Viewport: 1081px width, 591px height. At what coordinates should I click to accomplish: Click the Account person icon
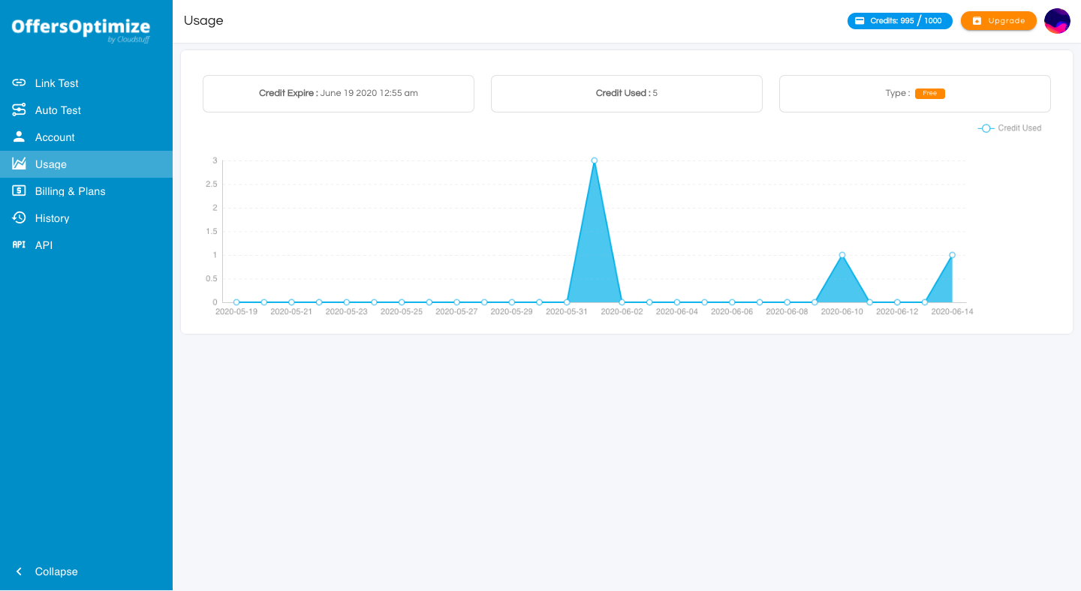(19, 136)
